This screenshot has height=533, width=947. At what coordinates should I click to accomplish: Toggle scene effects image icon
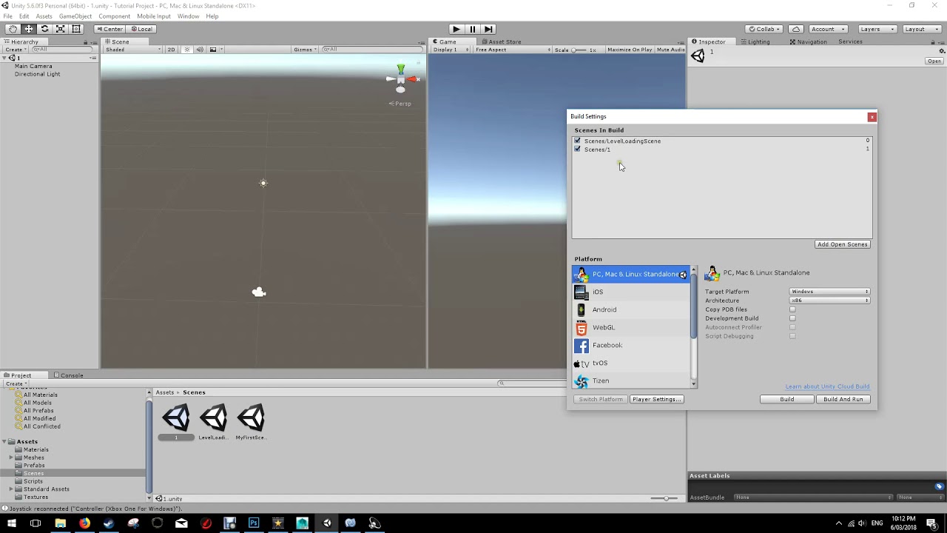tap(213, 50)
